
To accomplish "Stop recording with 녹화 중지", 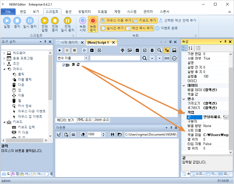I will coord(93,24).
